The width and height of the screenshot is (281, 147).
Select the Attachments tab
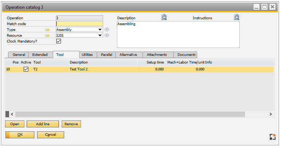pos(156,55)
